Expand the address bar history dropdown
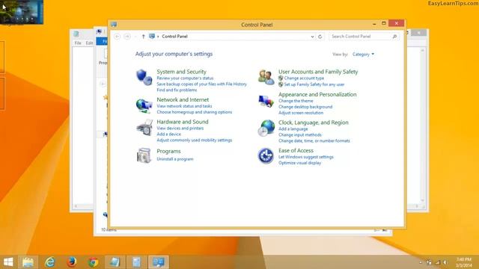The image size is (479, 269). tap(312, 37)
